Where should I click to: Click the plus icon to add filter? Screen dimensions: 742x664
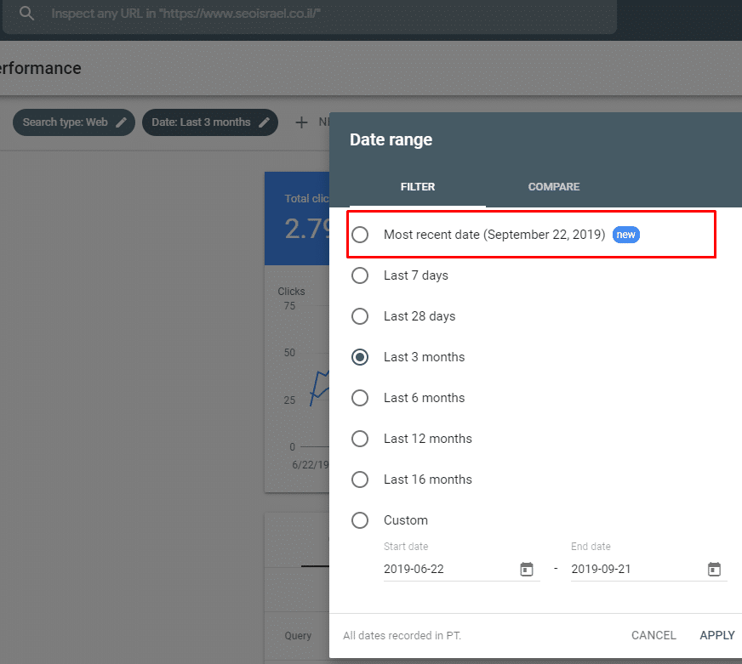click(x=301, y=122)
